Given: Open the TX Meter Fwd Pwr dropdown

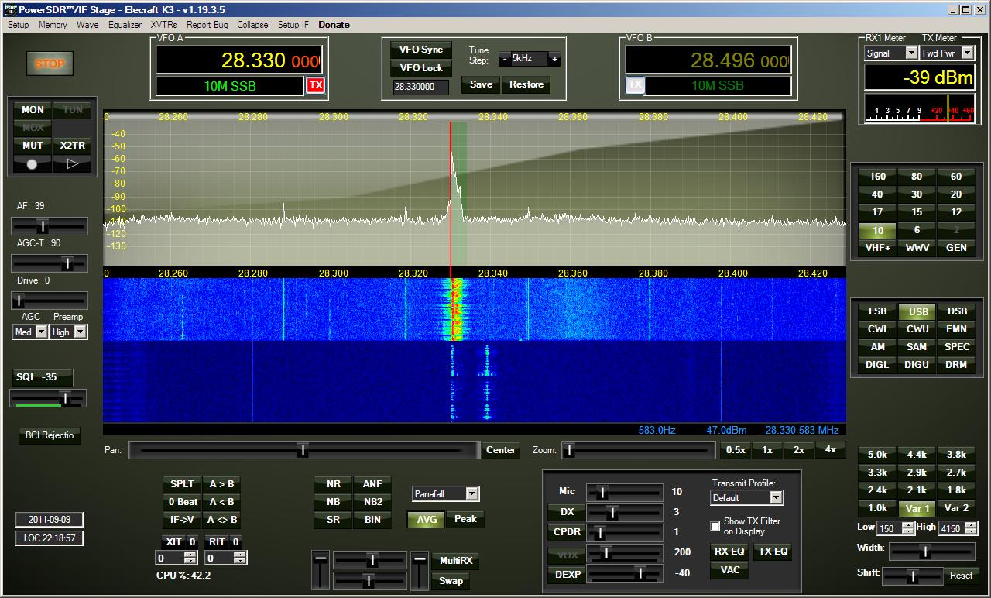Looking at the screenshot, I should coord(967,53).
